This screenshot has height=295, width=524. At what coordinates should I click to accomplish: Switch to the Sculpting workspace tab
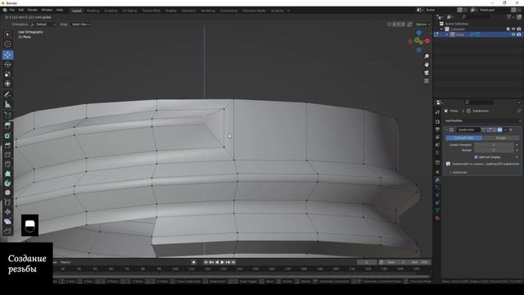tap(111, 11)
